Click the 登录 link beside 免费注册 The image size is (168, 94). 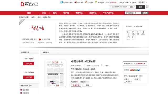pyautogui.click(x=107, y=2)
